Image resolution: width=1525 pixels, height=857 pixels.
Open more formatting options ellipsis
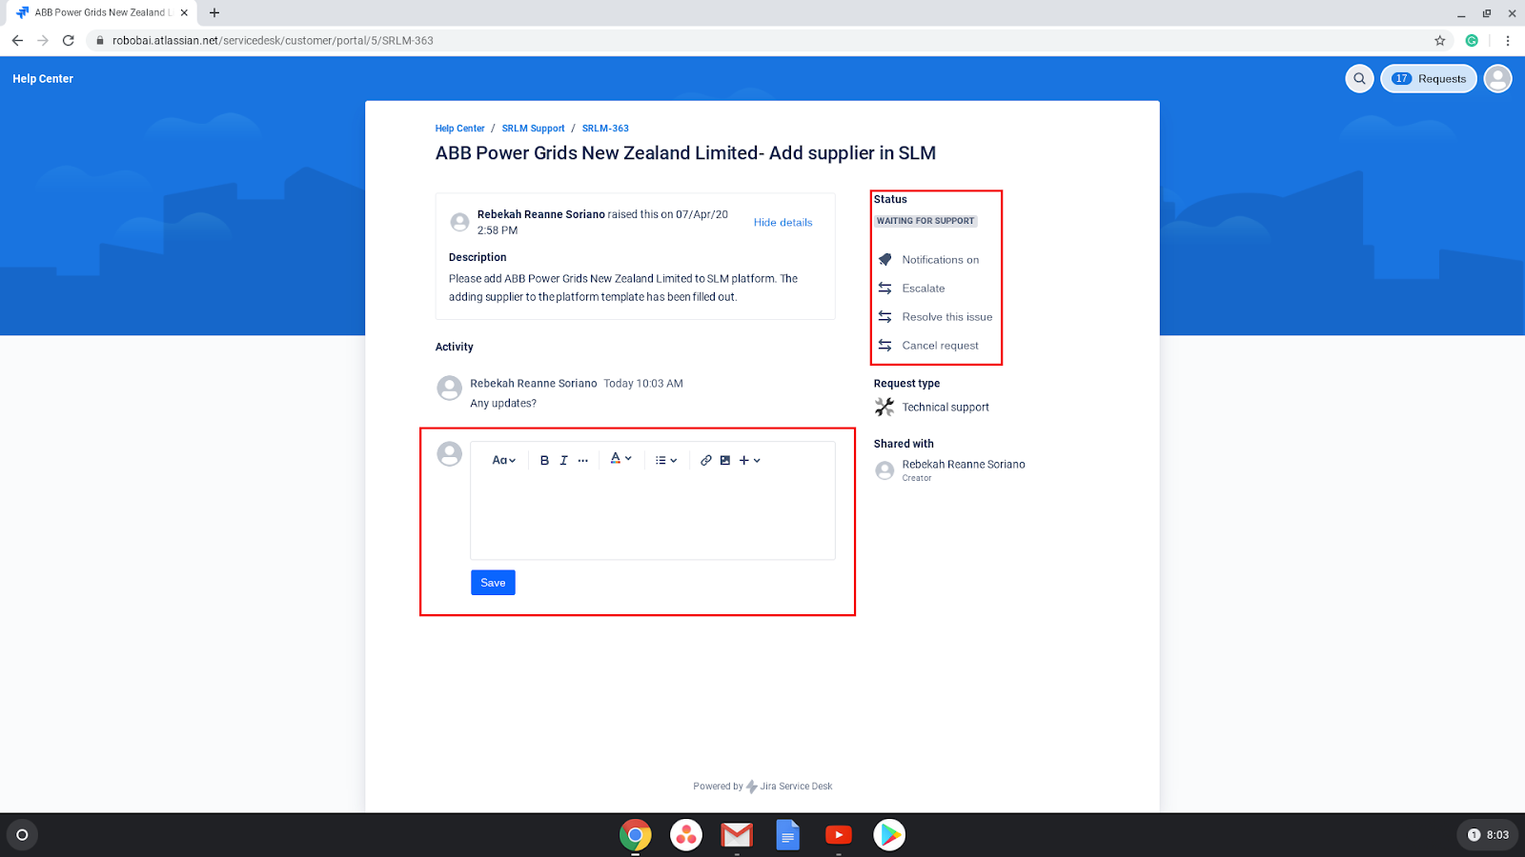pos(583,460)
